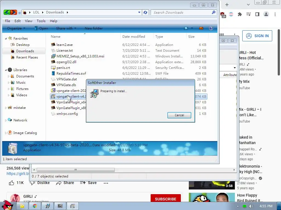Expand the arrow after the Downloads breadcrumb
Viewport: 281px width, 210px height.
(x=68, y=12)
